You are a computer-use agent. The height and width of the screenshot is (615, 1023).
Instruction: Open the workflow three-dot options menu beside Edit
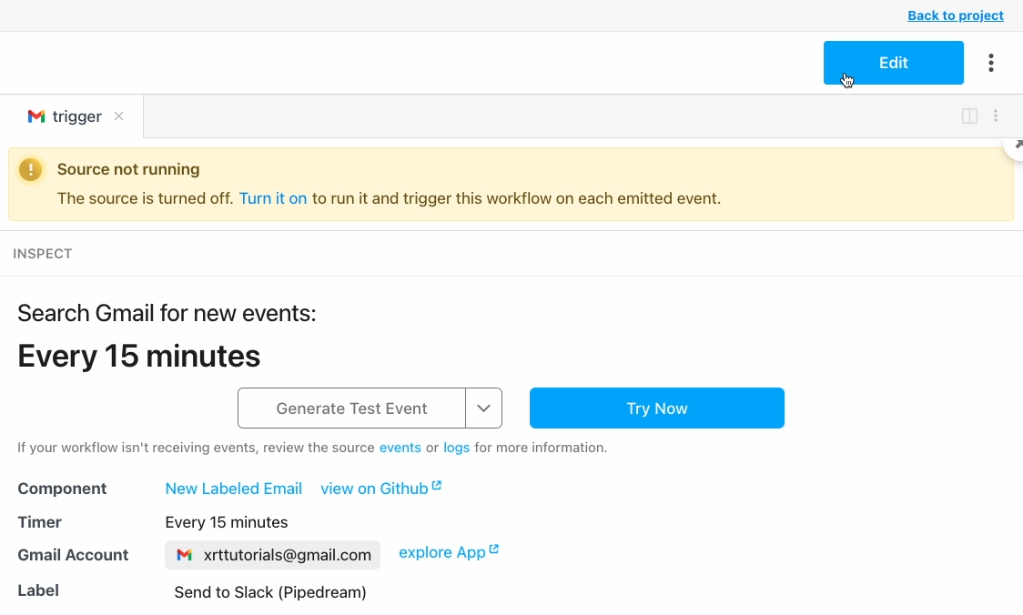[x=990, y=63]
